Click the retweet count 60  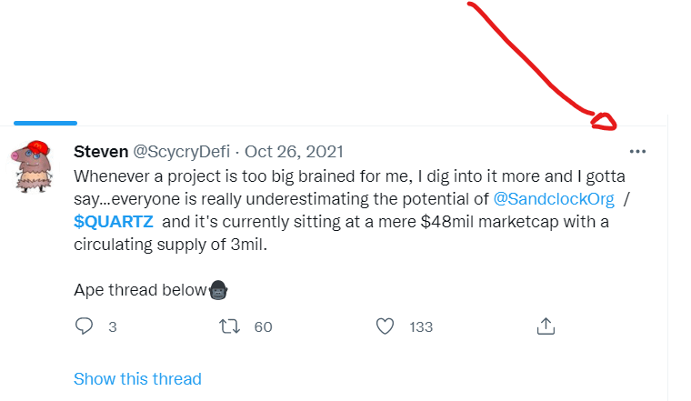coord(263,326)
